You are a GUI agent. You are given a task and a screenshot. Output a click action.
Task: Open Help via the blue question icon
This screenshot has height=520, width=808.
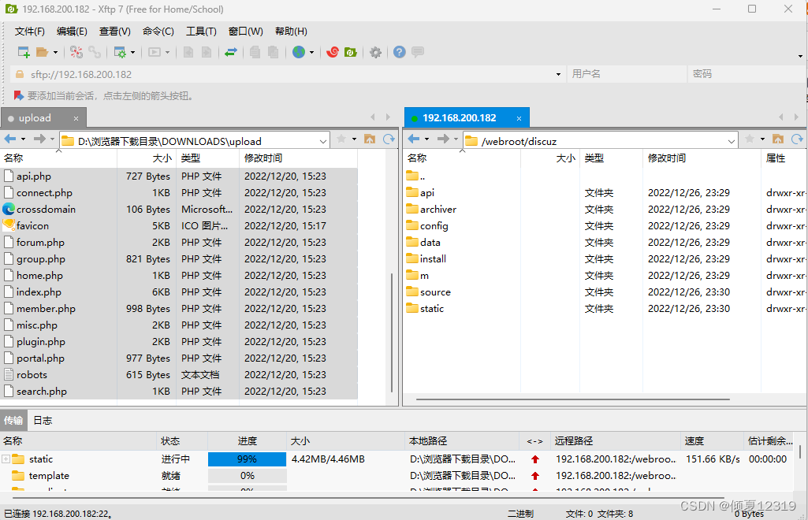[400, 52]
